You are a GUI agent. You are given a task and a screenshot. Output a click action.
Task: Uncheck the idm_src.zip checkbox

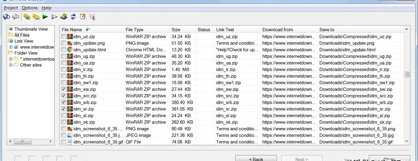click(64, 96)
